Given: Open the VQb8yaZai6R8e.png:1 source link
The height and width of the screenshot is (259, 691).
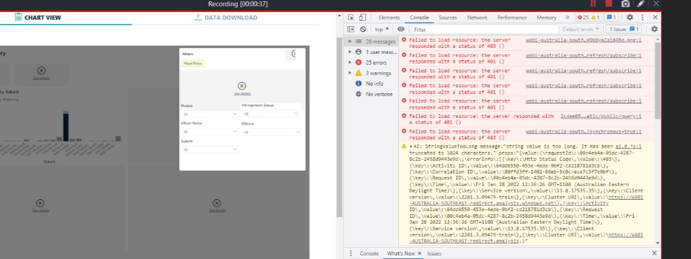Looking at the screenshot, I should 583,40.
